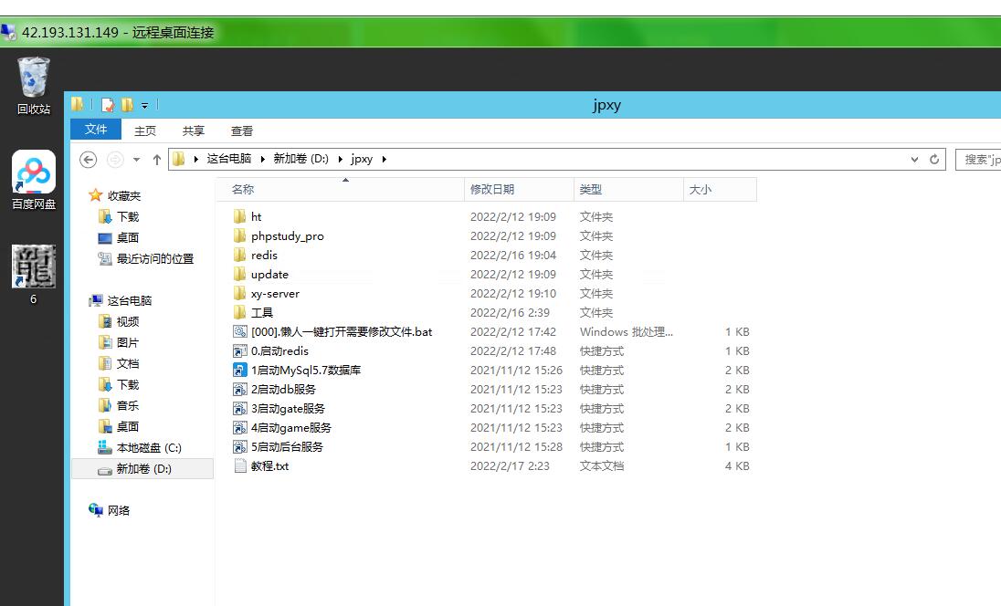This screenshot has width=1001, height=606.
Task: Go up one folder level arrow
Action: click(x=156, y=160)
